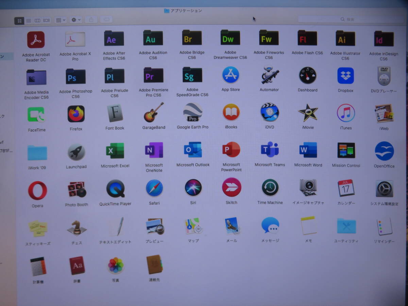This screenshot has width=408, height=306.
Task: Select the GarageBand app
Action: tap(154, 113)
